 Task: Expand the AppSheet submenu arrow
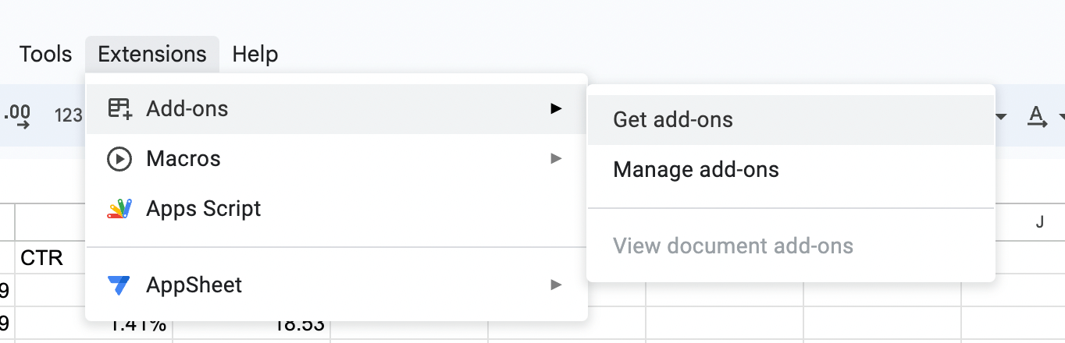tap(556, 285)
